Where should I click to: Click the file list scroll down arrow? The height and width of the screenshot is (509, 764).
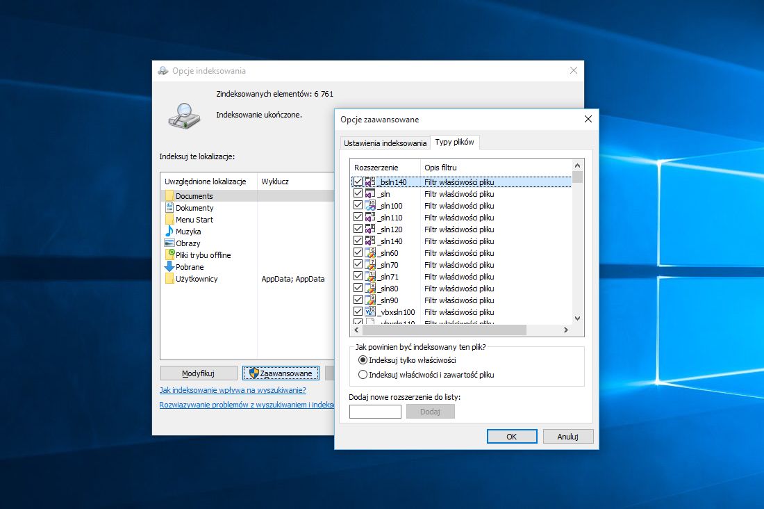[x=577, y=318]
